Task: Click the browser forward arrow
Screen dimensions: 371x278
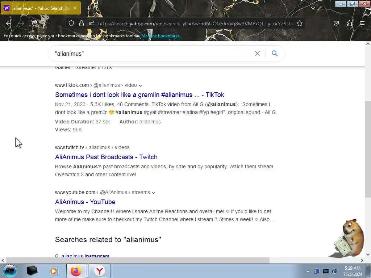Action: [x=21, y=24]
